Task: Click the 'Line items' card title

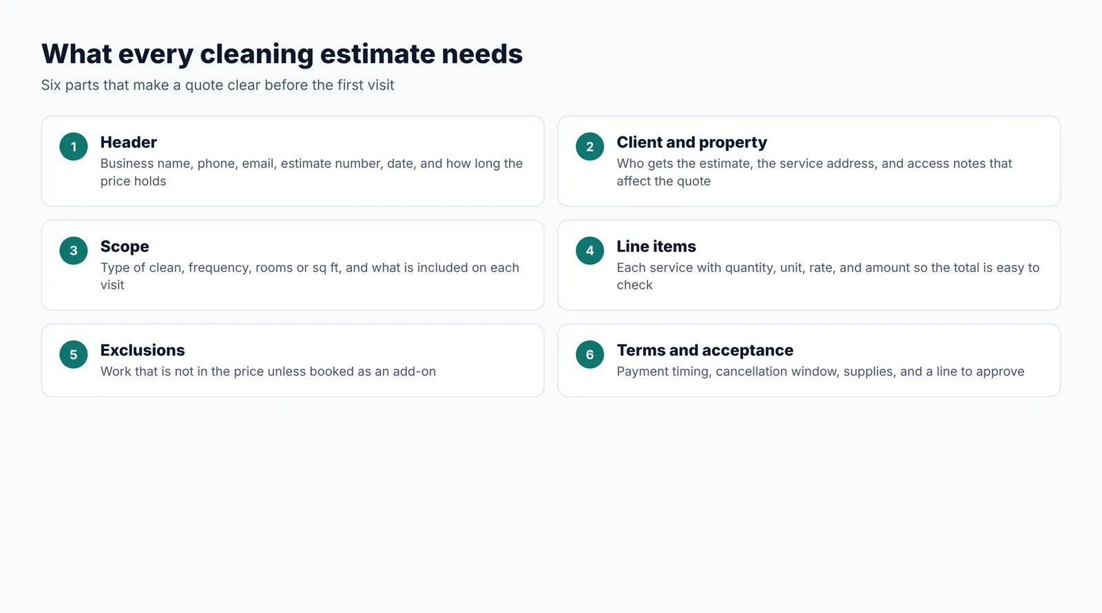Action: pyautogui.click(x=656, y=246)
